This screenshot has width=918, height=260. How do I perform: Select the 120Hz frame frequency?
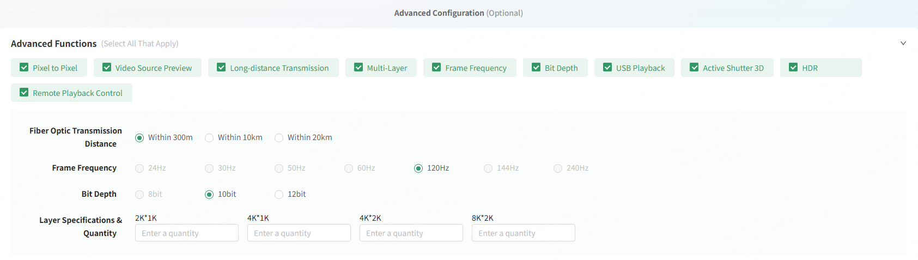coord(418,168)
